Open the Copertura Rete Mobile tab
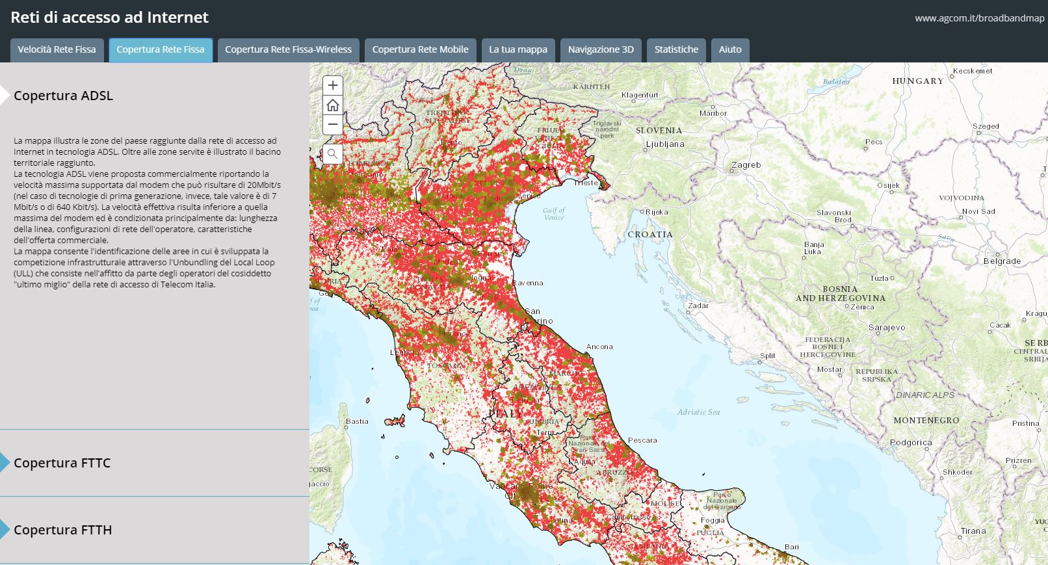The height and width of the screenshot is (565, 1048). point(420,49)
